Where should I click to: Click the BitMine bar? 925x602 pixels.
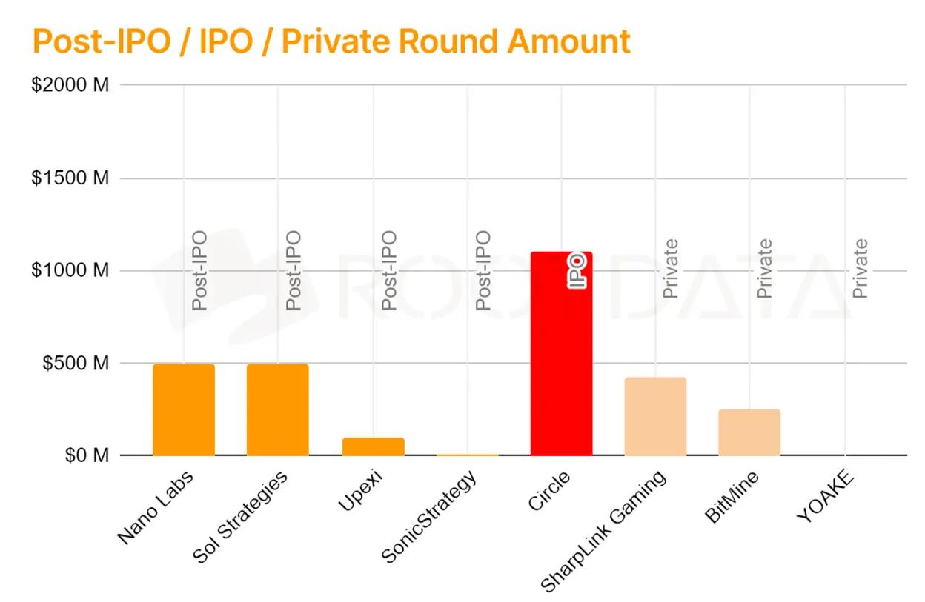click(749, 432)
